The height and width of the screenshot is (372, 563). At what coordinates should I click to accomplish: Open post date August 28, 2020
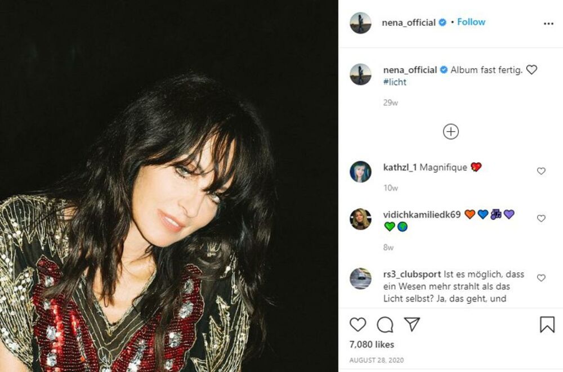pyautogui.click(x=377, y=360)
